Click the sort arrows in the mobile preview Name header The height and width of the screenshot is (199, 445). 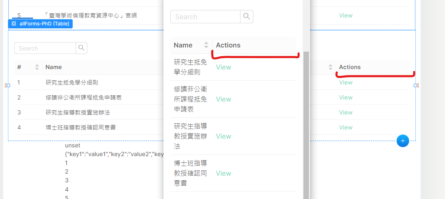click(x=206, y=45)
